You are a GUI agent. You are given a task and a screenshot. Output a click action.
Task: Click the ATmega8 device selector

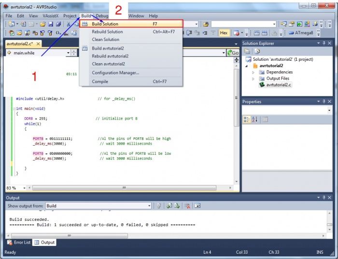[301, 33]
